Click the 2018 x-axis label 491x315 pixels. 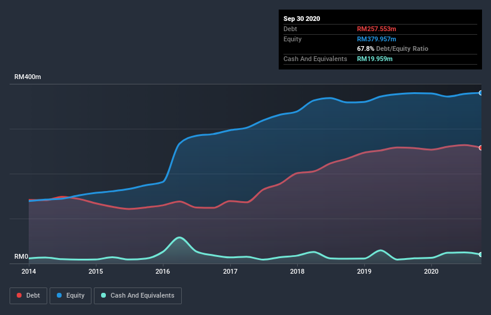pos(297,271)
